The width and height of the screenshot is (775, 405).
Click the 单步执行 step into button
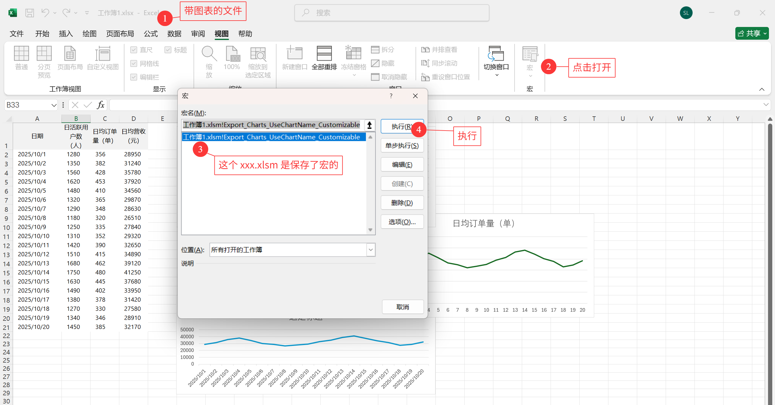402,146
